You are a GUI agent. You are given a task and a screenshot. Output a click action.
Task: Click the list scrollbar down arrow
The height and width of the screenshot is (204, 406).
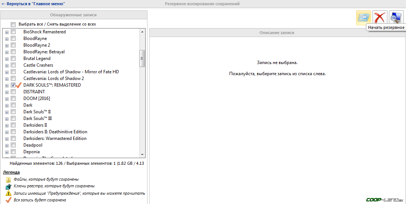(x=142, y=154)
